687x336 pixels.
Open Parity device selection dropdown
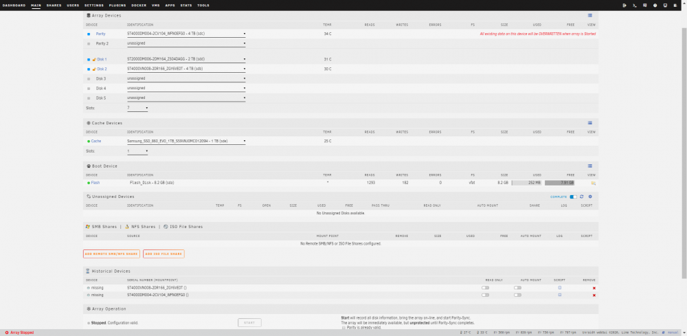click(185, 34)
